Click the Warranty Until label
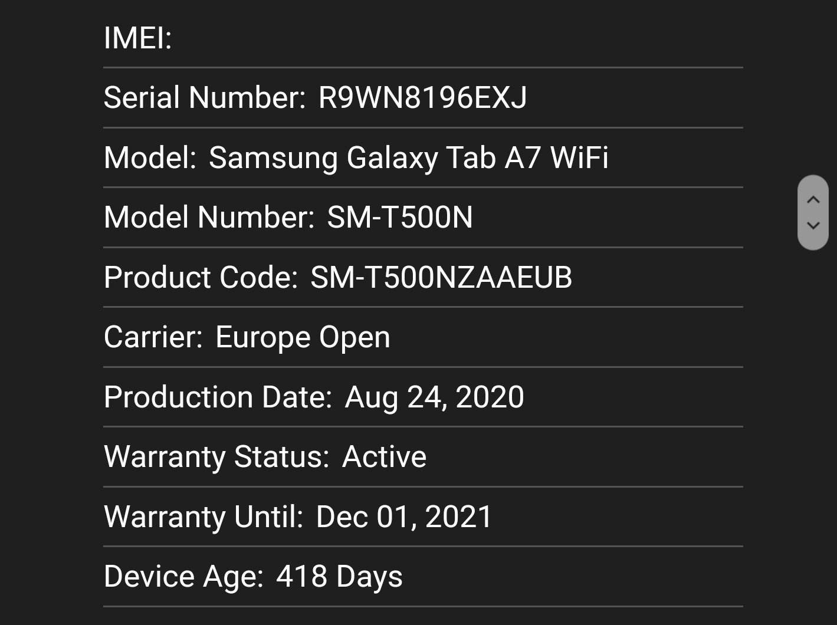The height and width of the screenshot is (625, 837). coord(203,517)
